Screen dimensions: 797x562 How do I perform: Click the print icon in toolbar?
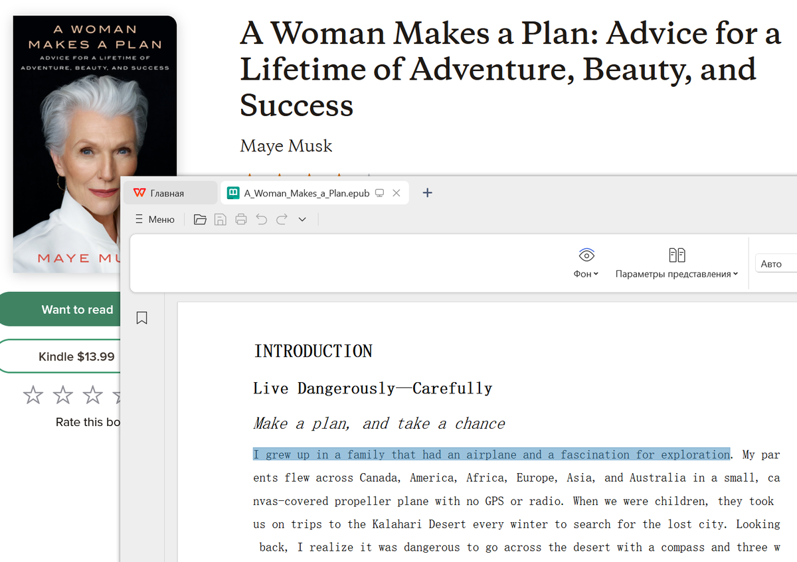[x=241, y=219]
